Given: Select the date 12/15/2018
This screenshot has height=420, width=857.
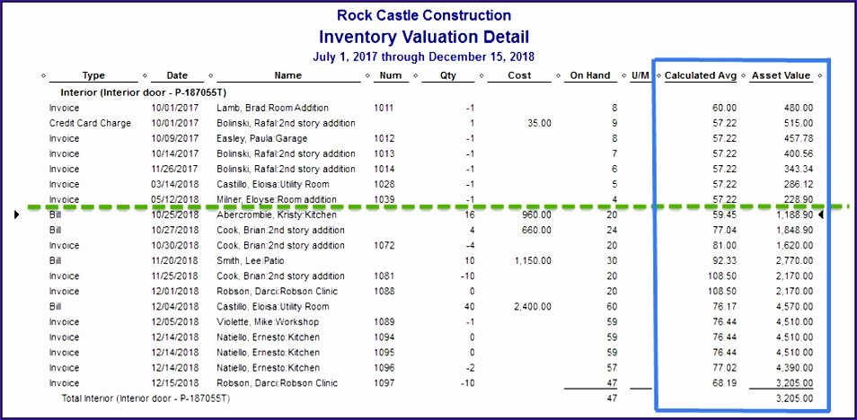Looking at the screenshot, I should (x=175, y=383).
